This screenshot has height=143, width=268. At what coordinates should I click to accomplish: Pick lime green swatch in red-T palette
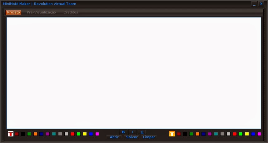(x=79, y=134)
